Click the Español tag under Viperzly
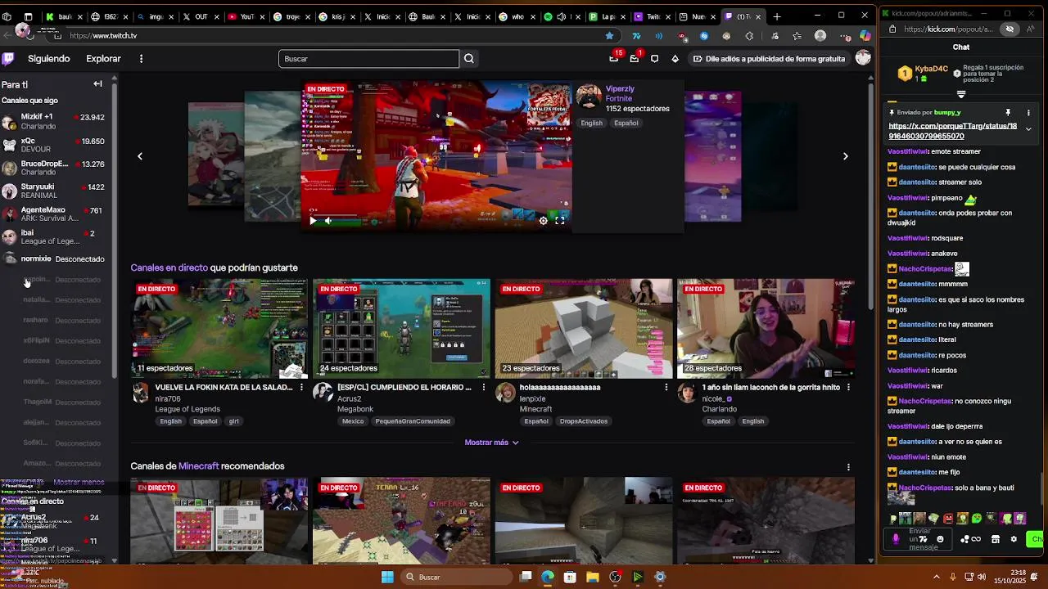 (626, 123)
